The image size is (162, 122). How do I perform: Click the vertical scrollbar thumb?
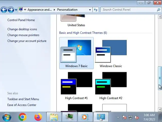(x=160, y=78)
